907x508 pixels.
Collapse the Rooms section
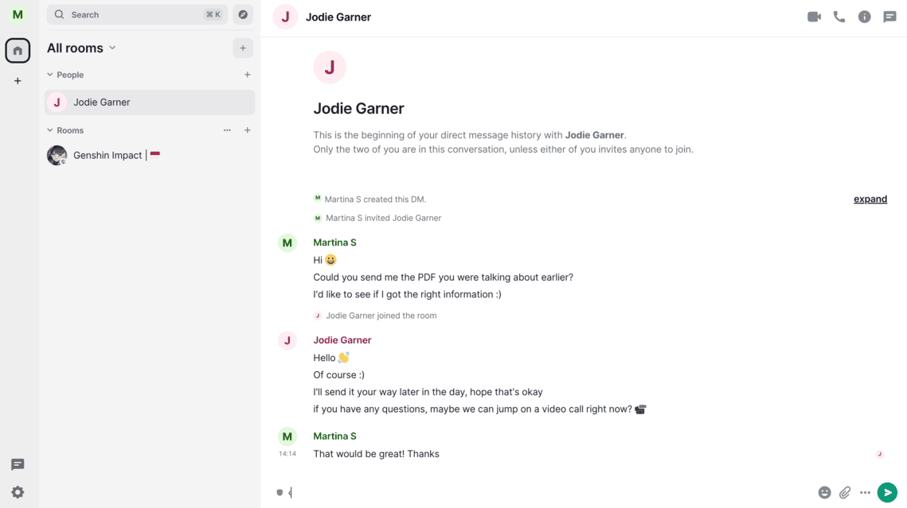click(50, 130)
